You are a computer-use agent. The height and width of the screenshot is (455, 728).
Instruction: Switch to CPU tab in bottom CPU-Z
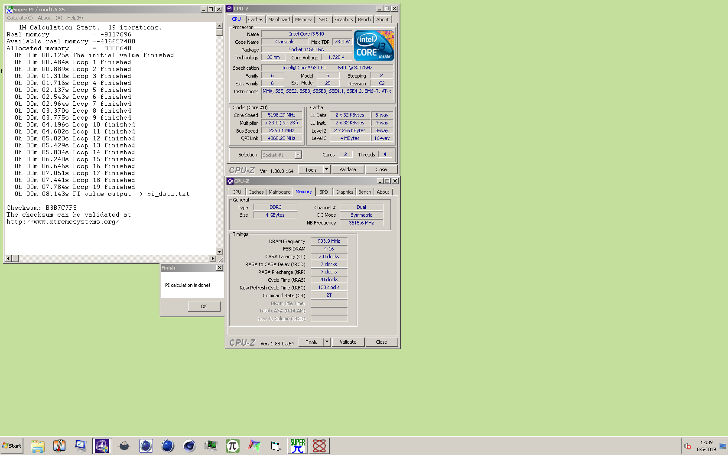point(237,192)
